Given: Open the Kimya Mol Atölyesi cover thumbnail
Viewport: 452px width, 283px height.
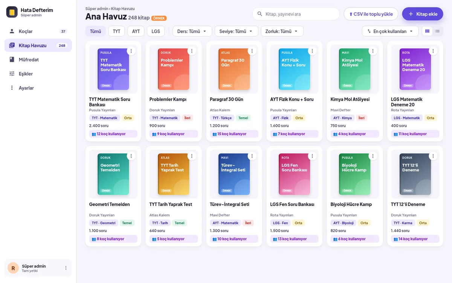Looking at the screenshot, I should click(355, 69).
